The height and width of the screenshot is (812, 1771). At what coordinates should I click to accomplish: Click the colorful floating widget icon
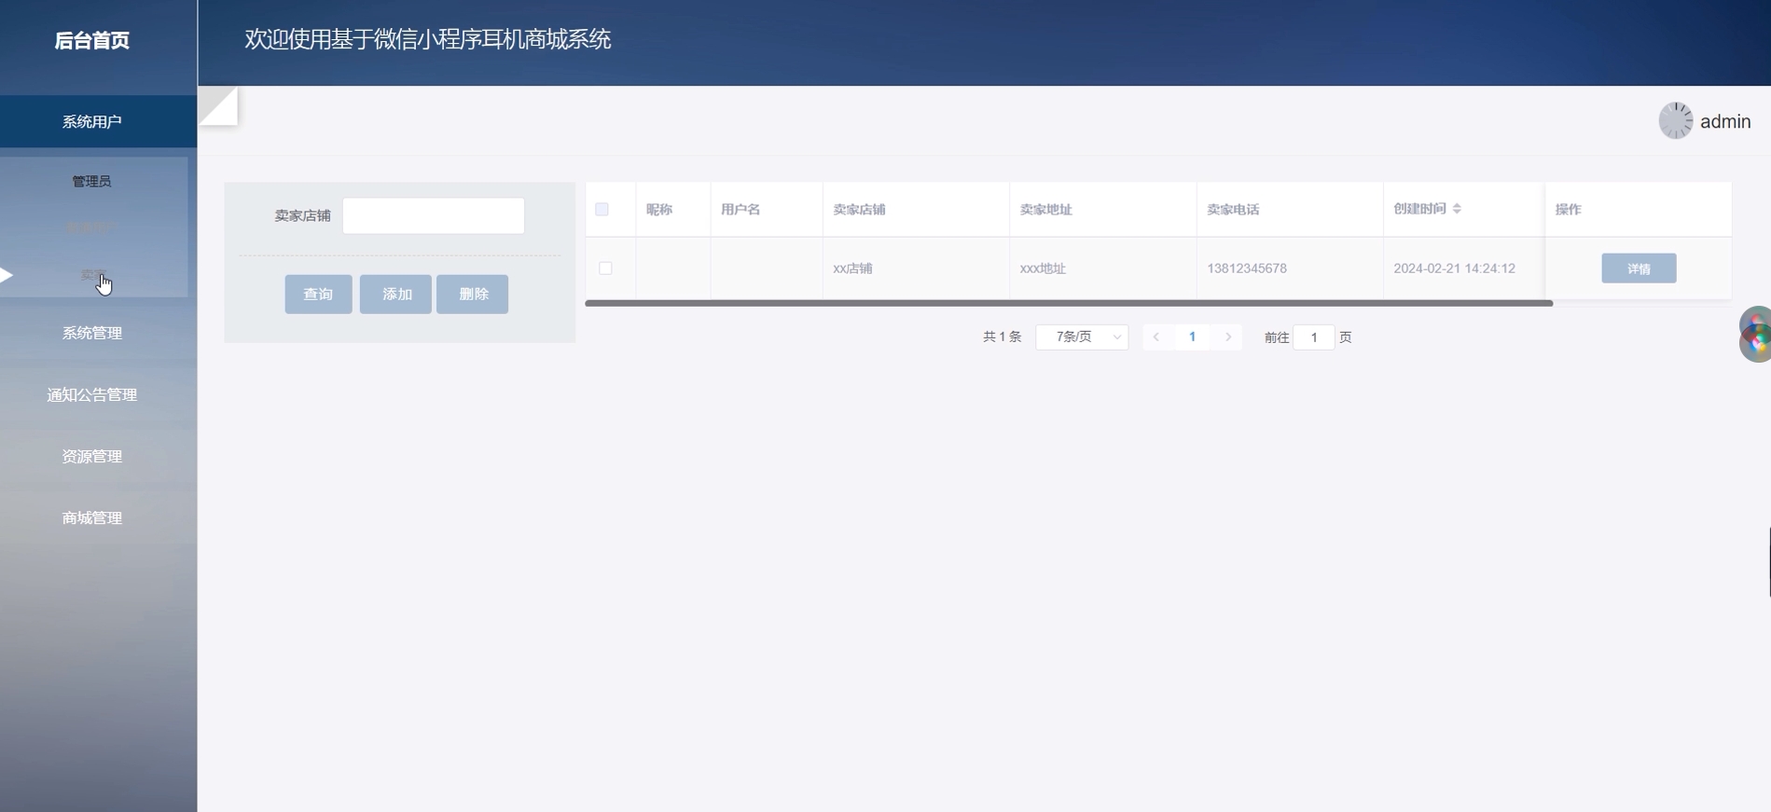coord(1755,334)
